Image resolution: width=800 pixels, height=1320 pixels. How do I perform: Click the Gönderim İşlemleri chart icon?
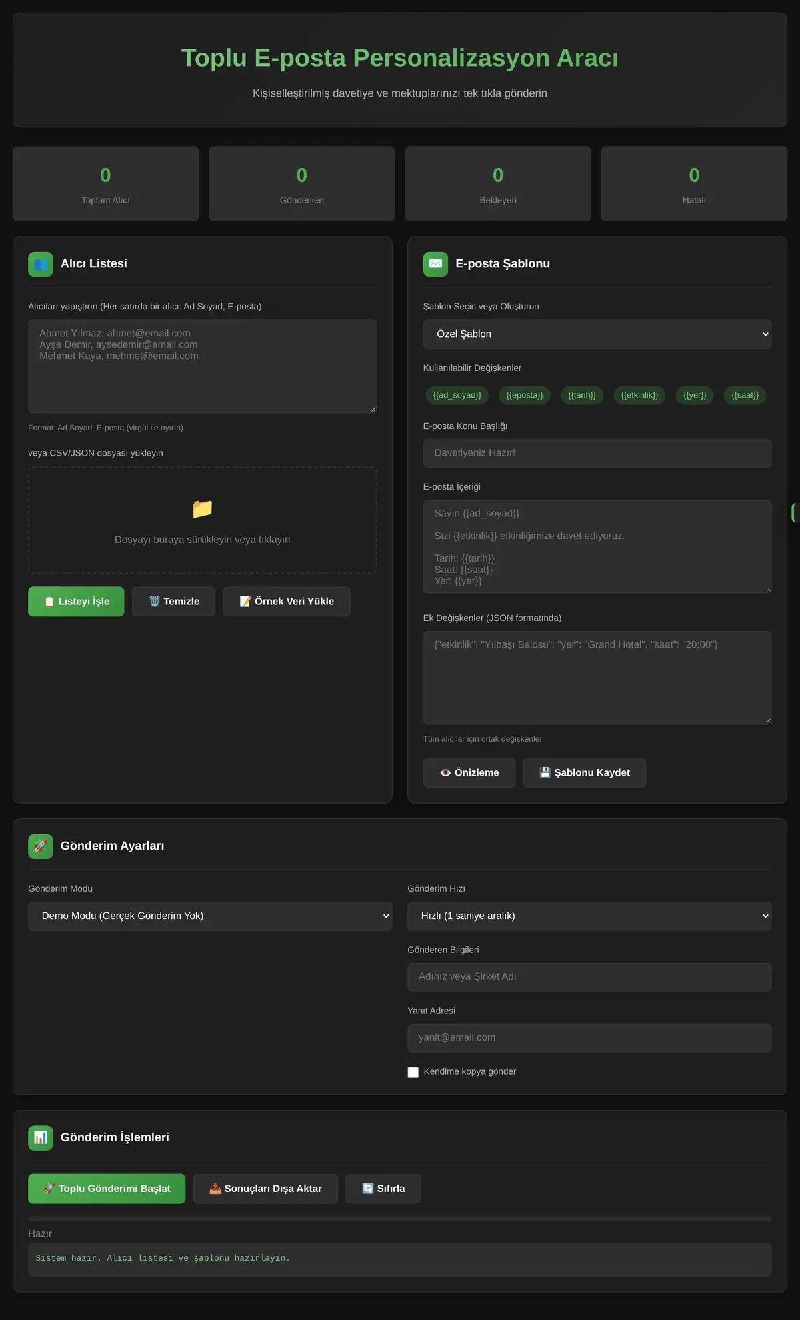(x=41, y=1138)
